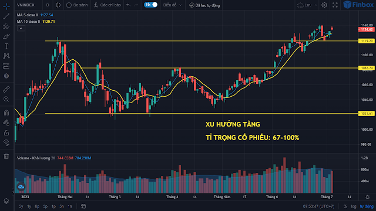Viewport: 376px width, 211px height.
Task: Open the emoji/icons tool
Action: pyautogui.click(x=6, y=76)
